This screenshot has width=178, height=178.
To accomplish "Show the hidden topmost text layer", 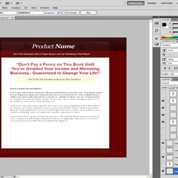I will coord(163,94).
